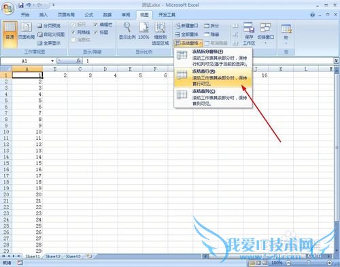The width and height of the screenshot is (340, 267).
Task: Open the Quick Access Toolbar customize arrow
Action: (x=54, y=5)
